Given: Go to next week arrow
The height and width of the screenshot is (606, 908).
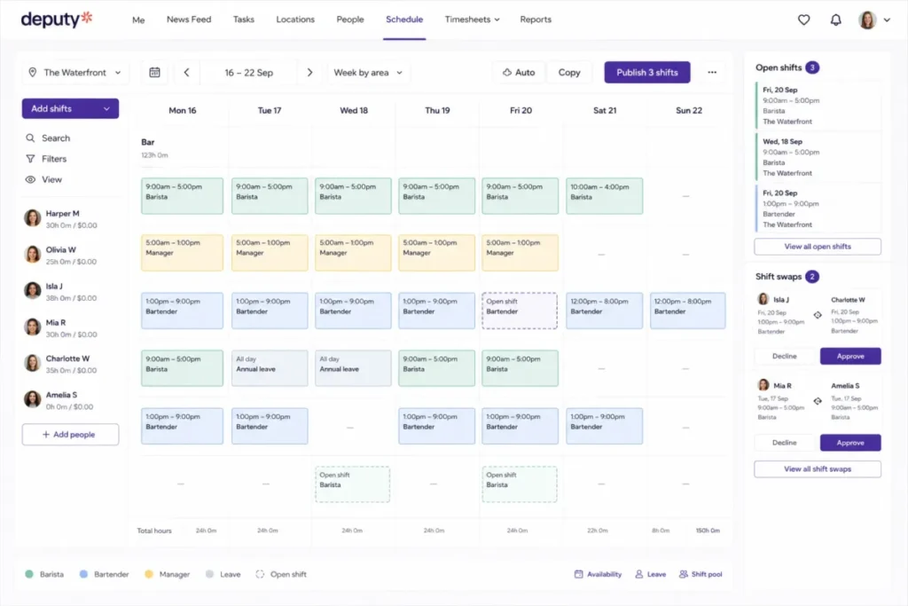Looking at the screenshot, I should pos(309,73).
